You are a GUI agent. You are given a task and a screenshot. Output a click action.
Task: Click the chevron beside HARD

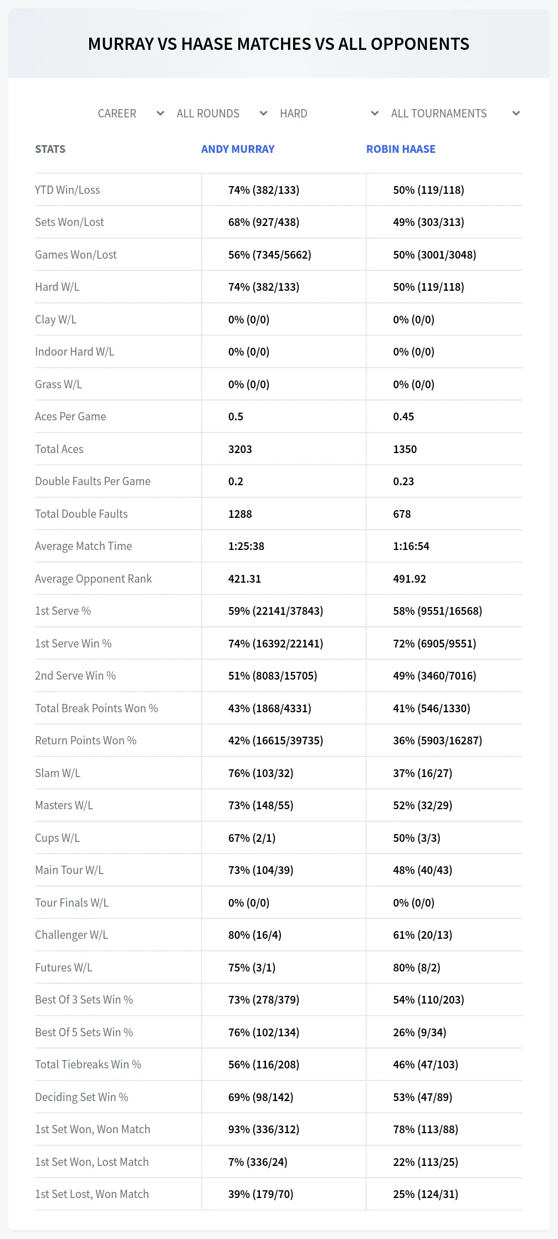375,114
